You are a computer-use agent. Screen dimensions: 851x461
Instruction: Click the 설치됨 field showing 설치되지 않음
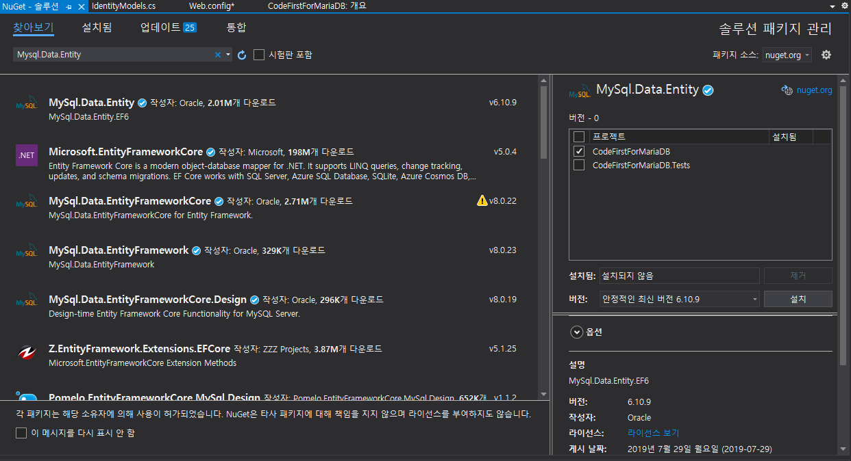point(680,276)
